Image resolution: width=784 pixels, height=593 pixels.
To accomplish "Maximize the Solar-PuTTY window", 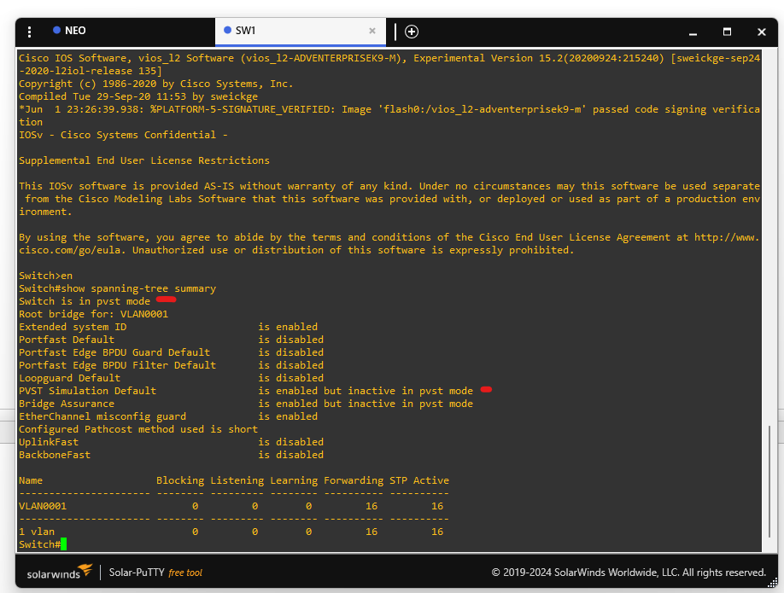I will click(727, 32).
